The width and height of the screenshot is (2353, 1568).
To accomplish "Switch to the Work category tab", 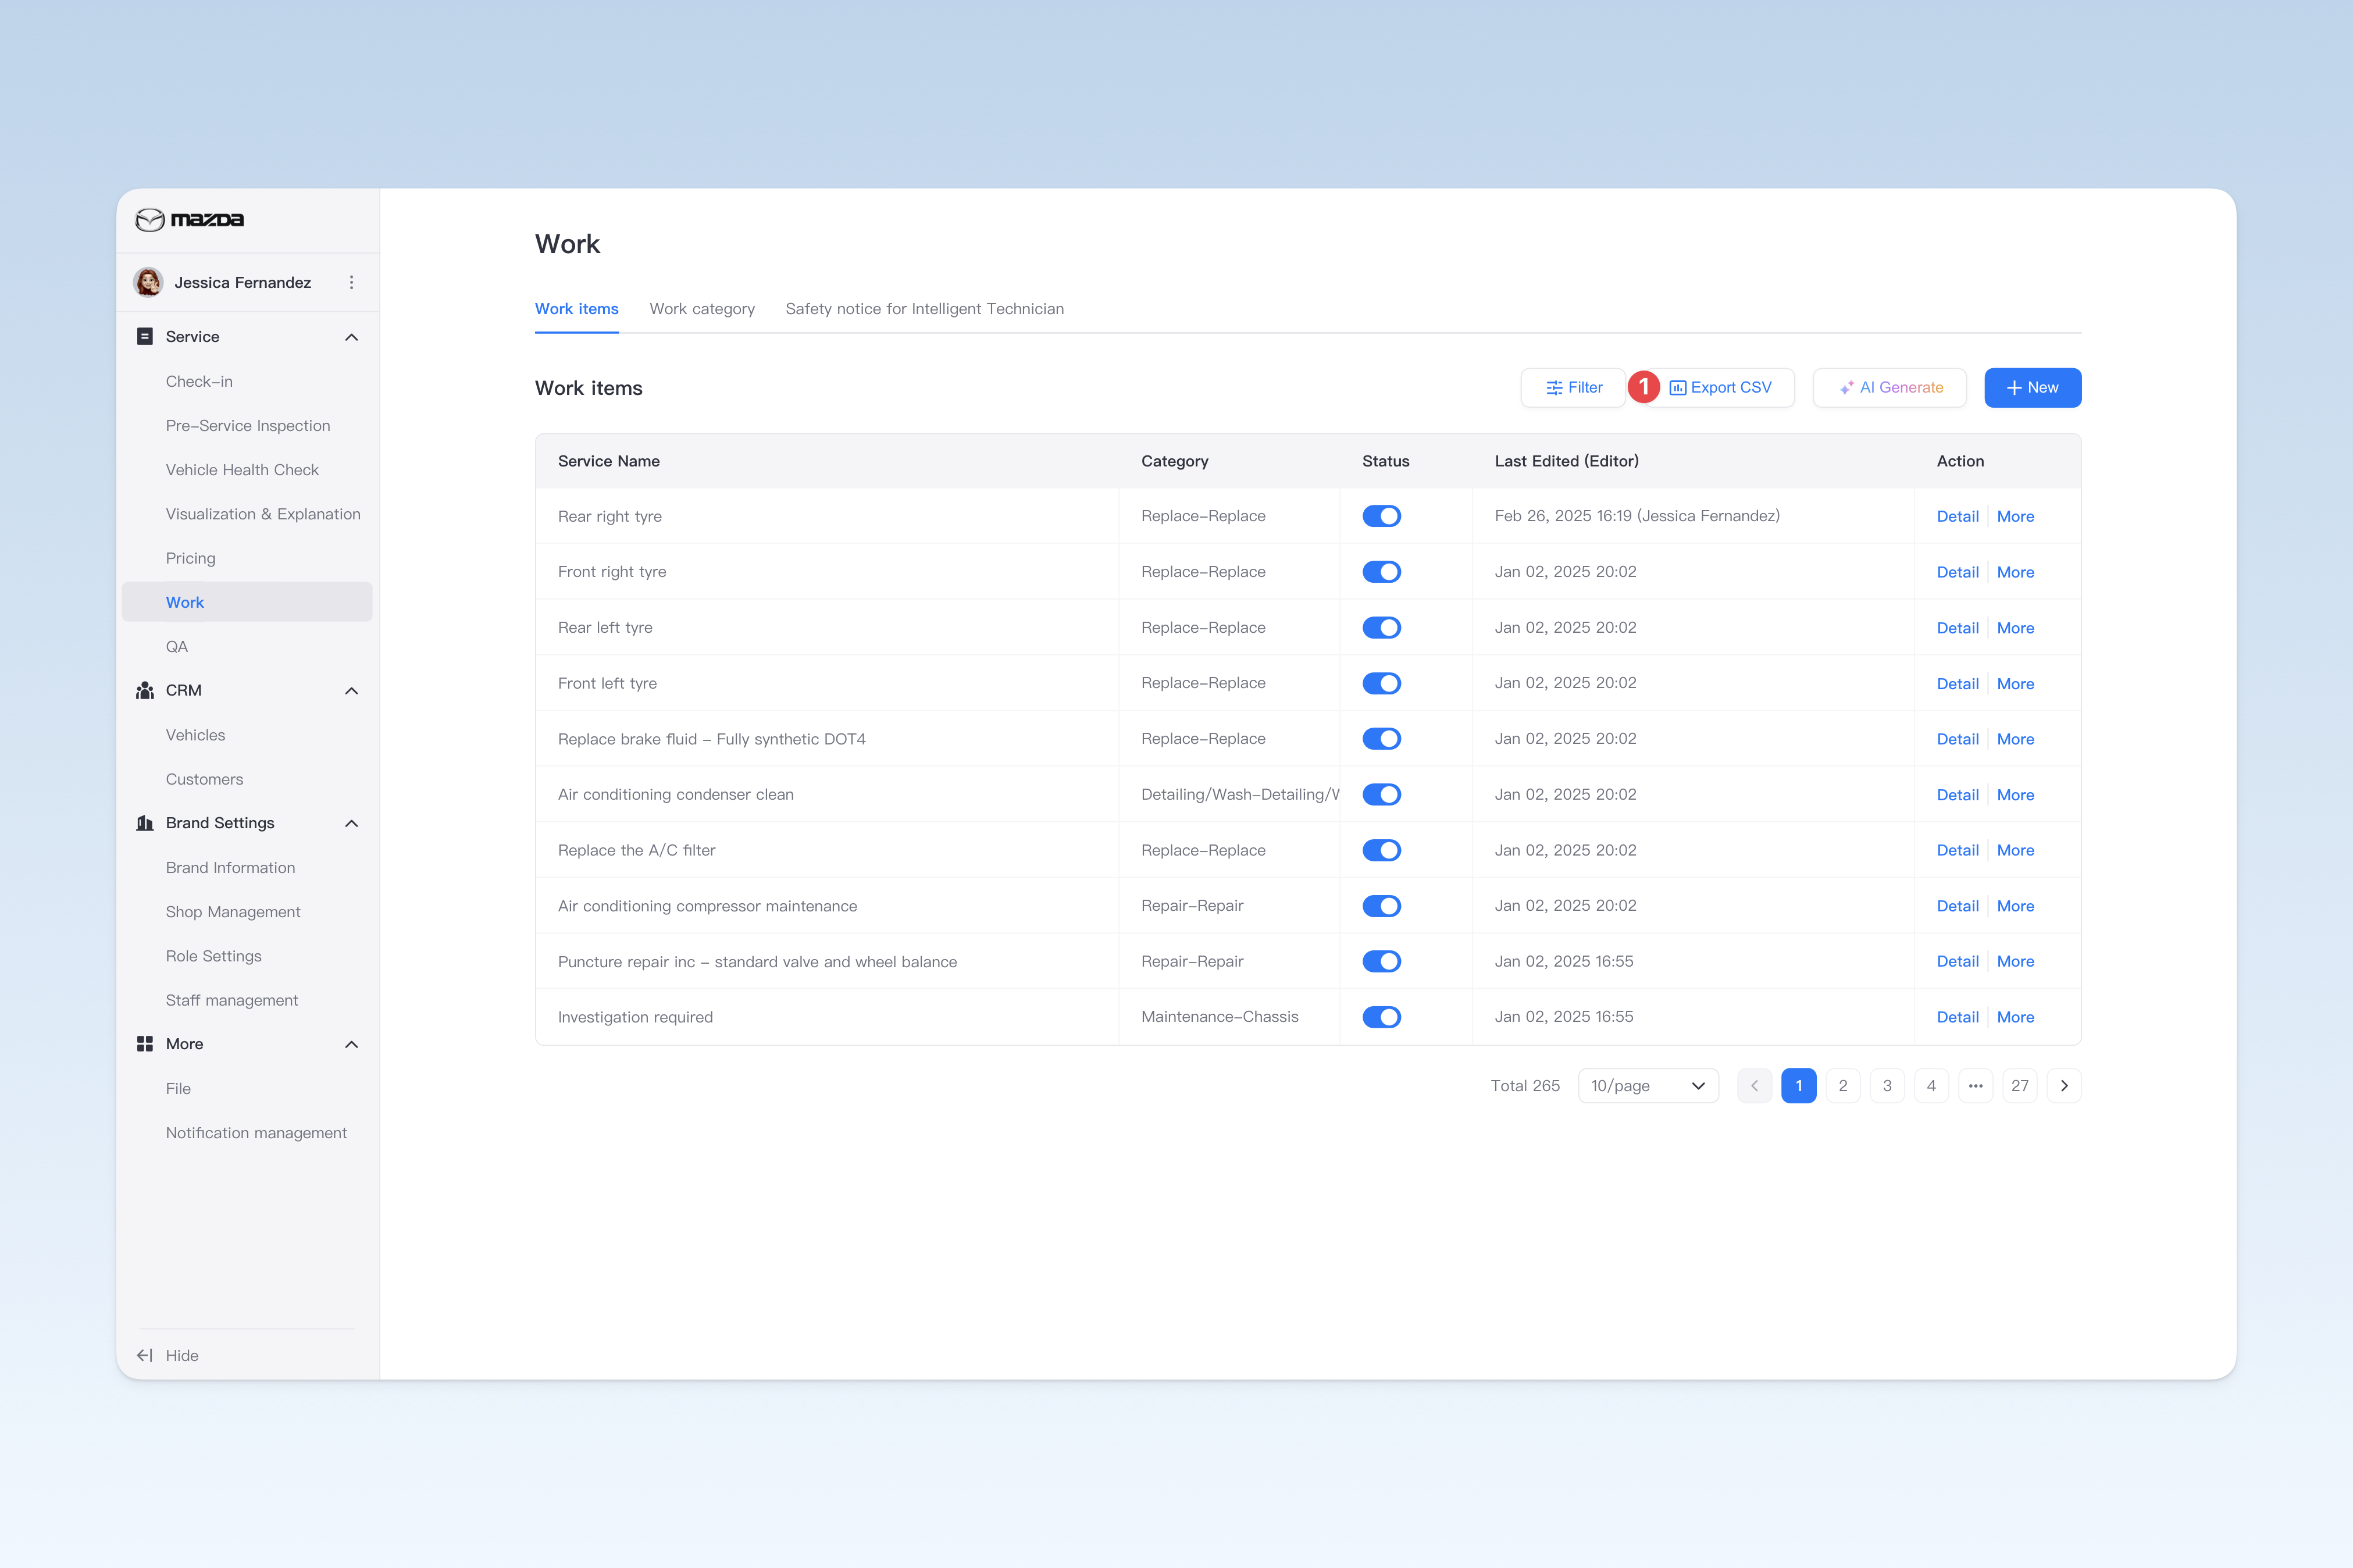I will coord(702,309).
